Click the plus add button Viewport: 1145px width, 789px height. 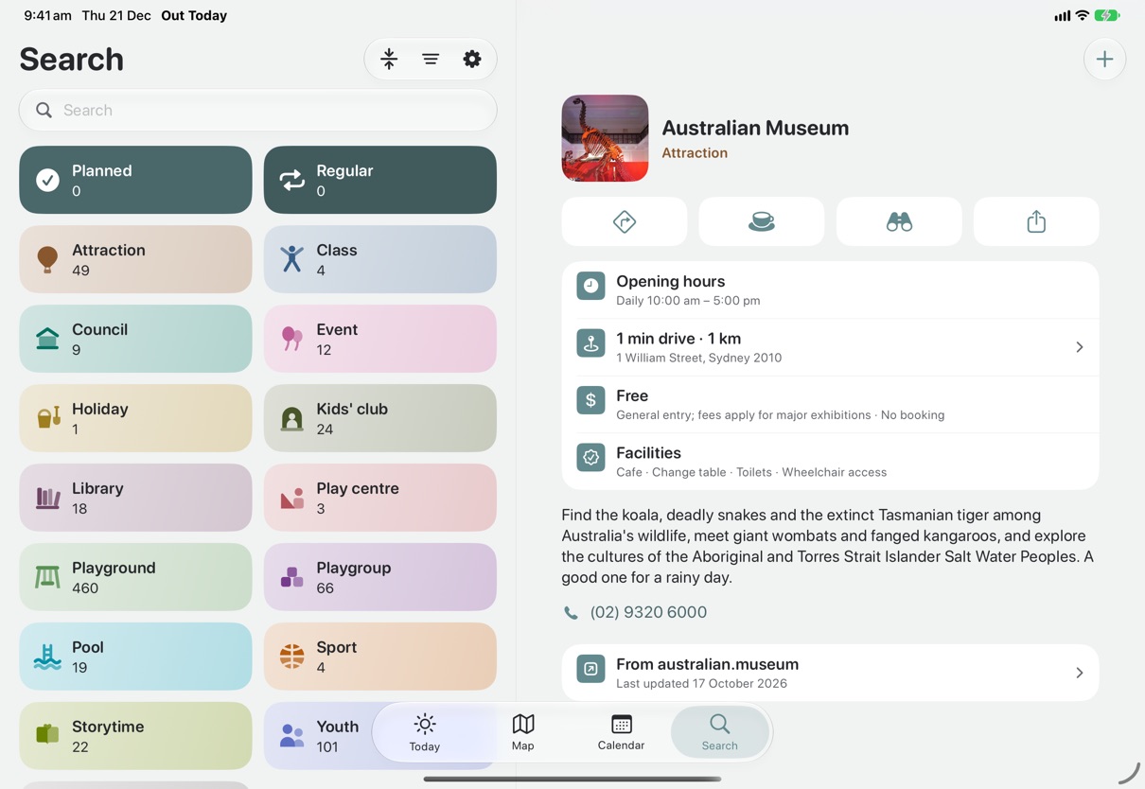click(1104, 59)
